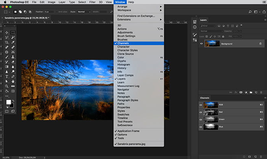Choose the Hand tool

pos(13,81)
